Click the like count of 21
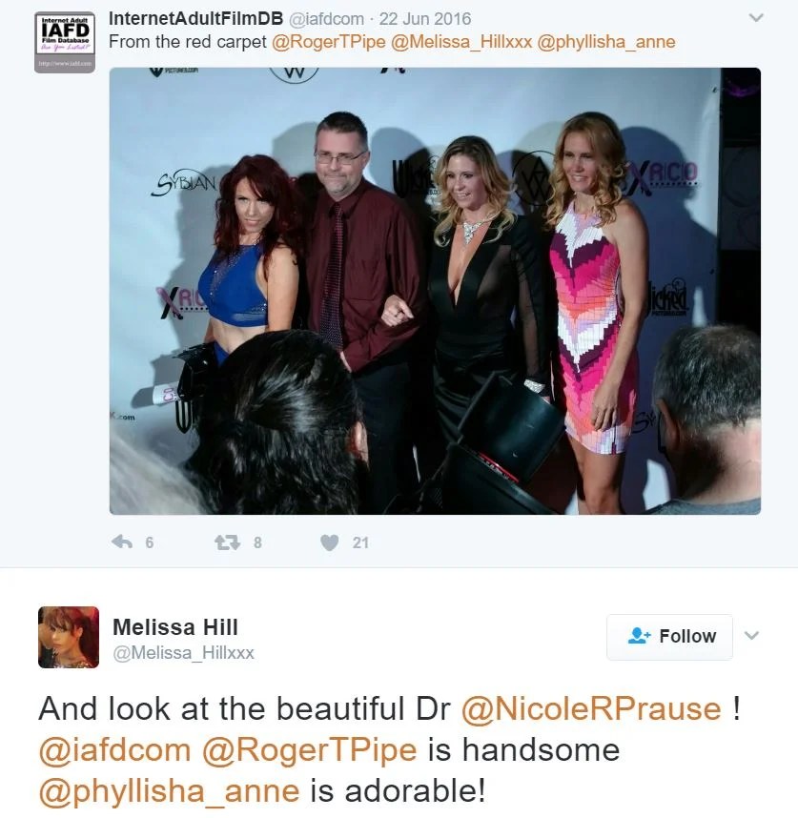 click(360, 542)
